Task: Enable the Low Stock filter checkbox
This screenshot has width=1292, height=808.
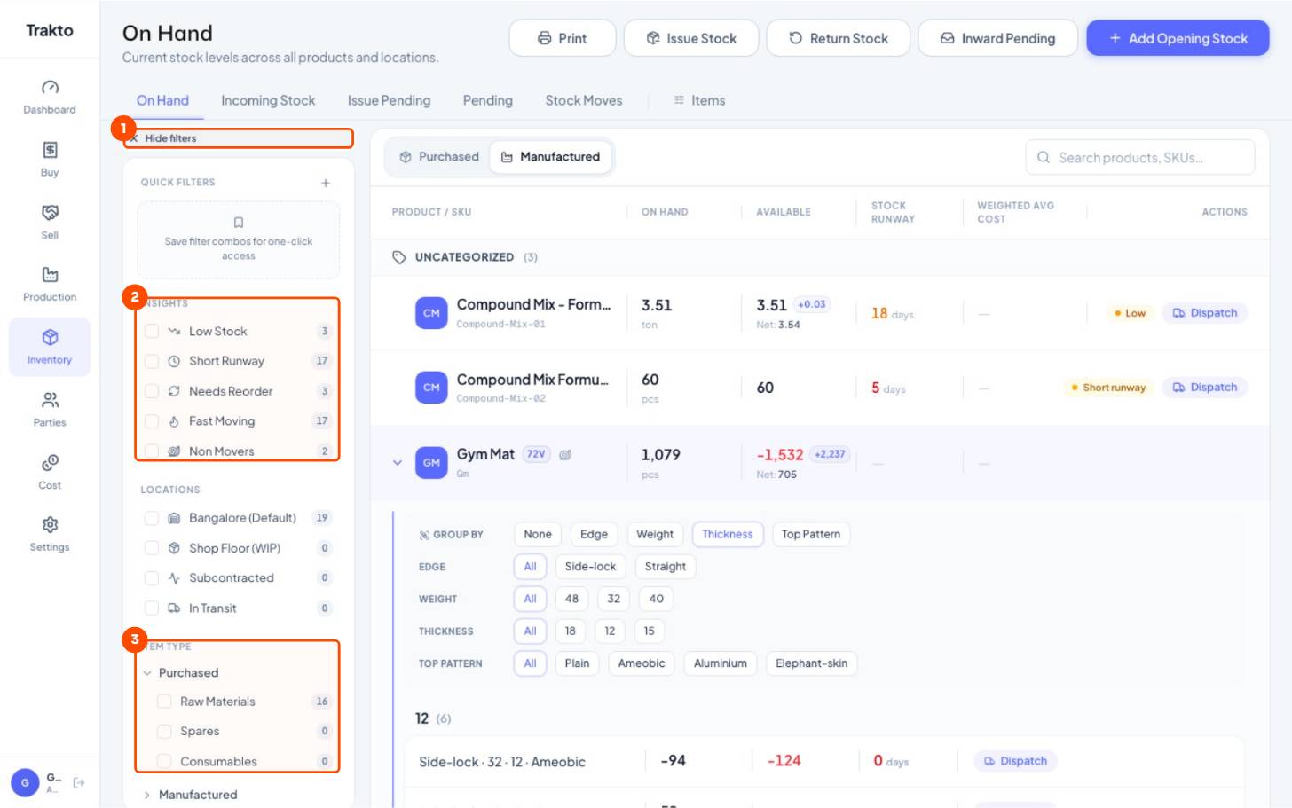Action: click(x=152, y=331)
